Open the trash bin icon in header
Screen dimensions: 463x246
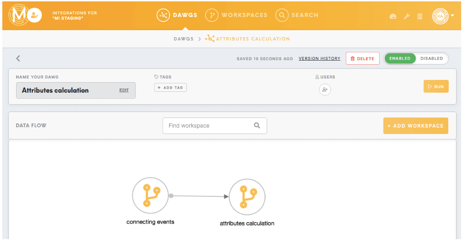(x=420, y=16)
